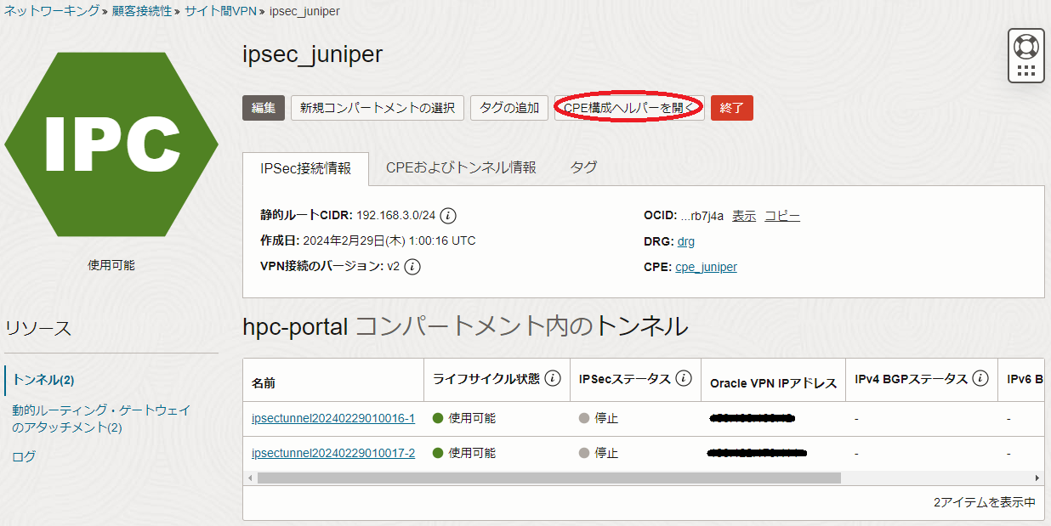Switch to タグ tab
The image size is (1051, 526).
pos(583,168)
